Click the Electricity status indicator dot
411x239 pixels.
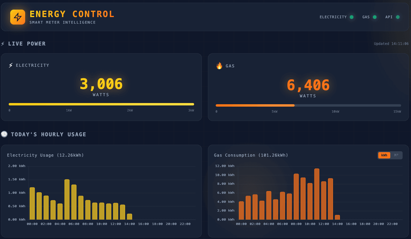(x=352, y=17)
